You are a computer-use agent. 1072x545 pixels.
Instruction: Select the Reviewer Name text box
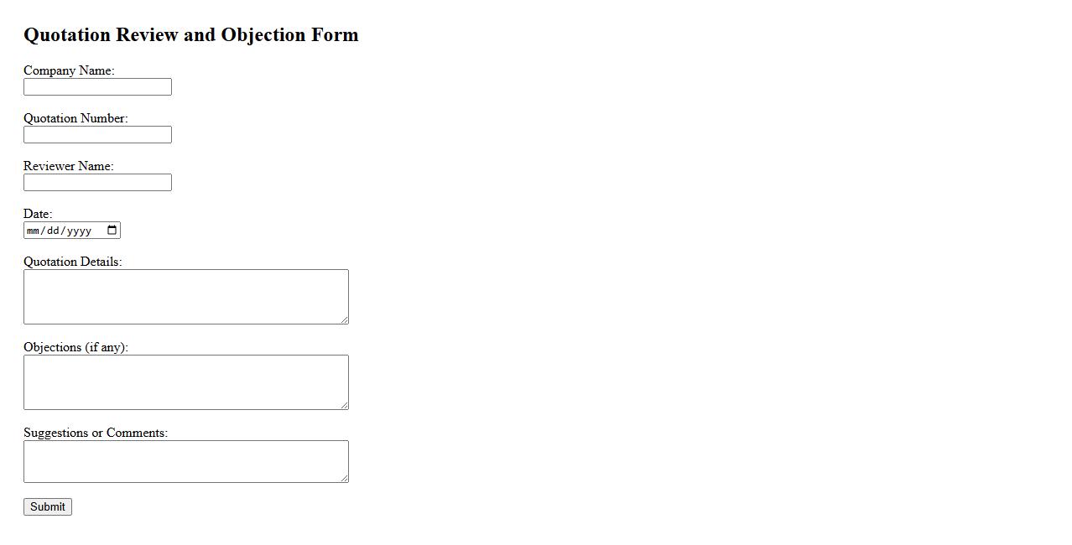click(97, 183)
